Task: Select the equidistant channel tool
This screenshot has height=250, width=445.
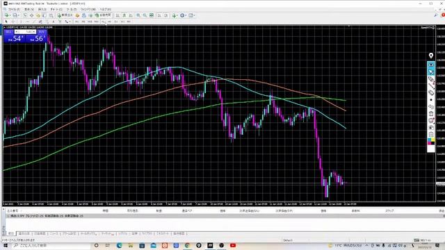Action: tap(40, 22)
